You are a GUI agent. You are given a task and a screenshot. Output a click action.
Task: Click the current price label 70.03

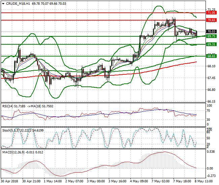[x=211, y=32]
